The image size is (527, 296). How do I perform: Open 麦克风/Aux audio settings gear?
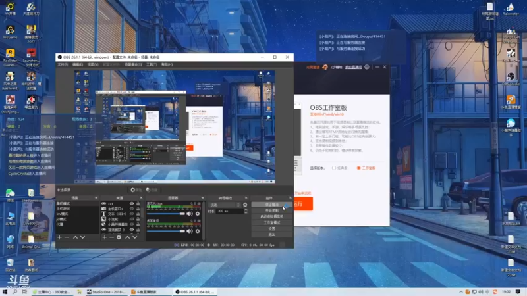(198, 214)
